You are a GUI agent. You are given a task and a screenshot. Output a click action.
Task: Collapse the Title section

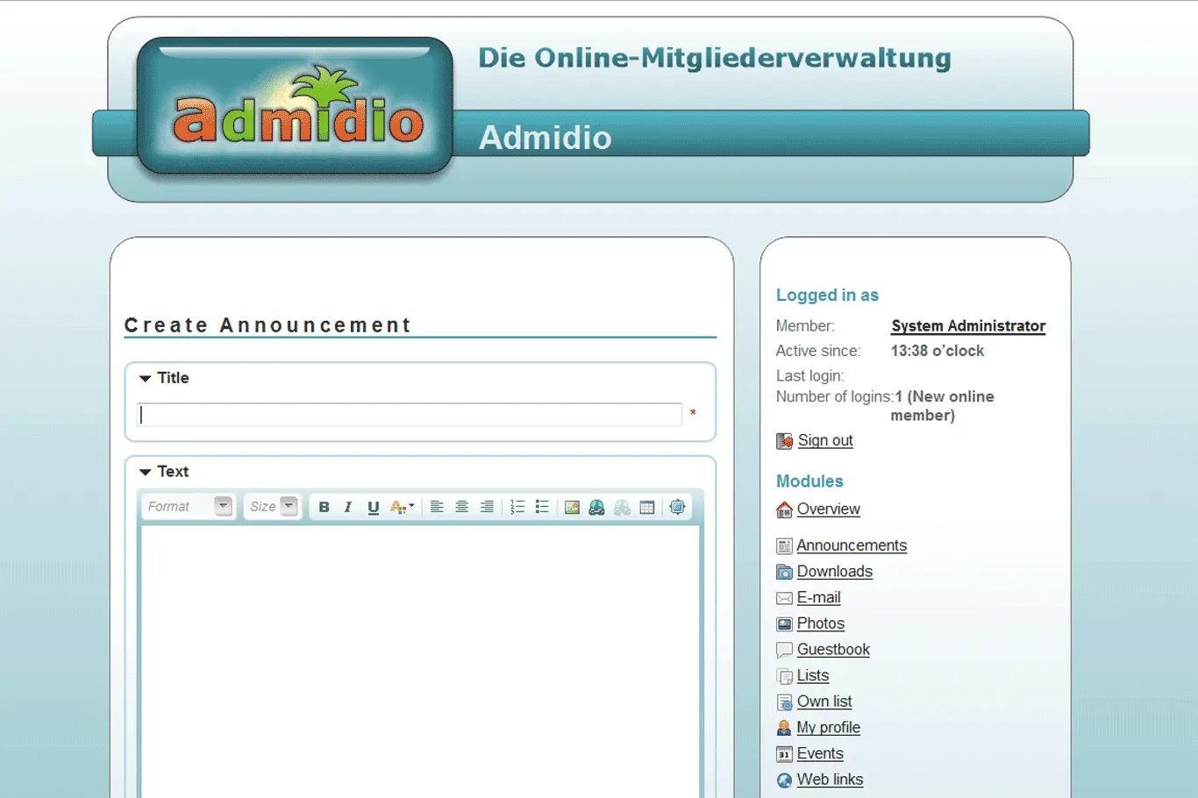[x=146, y=379]
